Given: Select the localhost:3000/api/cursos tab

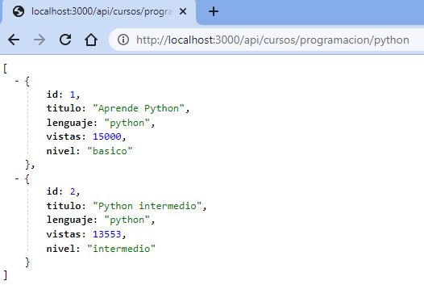Looking at the screenshot, I should click(98, 12).
